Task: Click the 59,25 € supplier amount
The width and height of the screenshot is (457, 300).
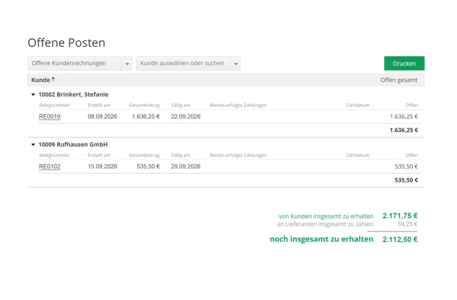Action: point(407,224)
